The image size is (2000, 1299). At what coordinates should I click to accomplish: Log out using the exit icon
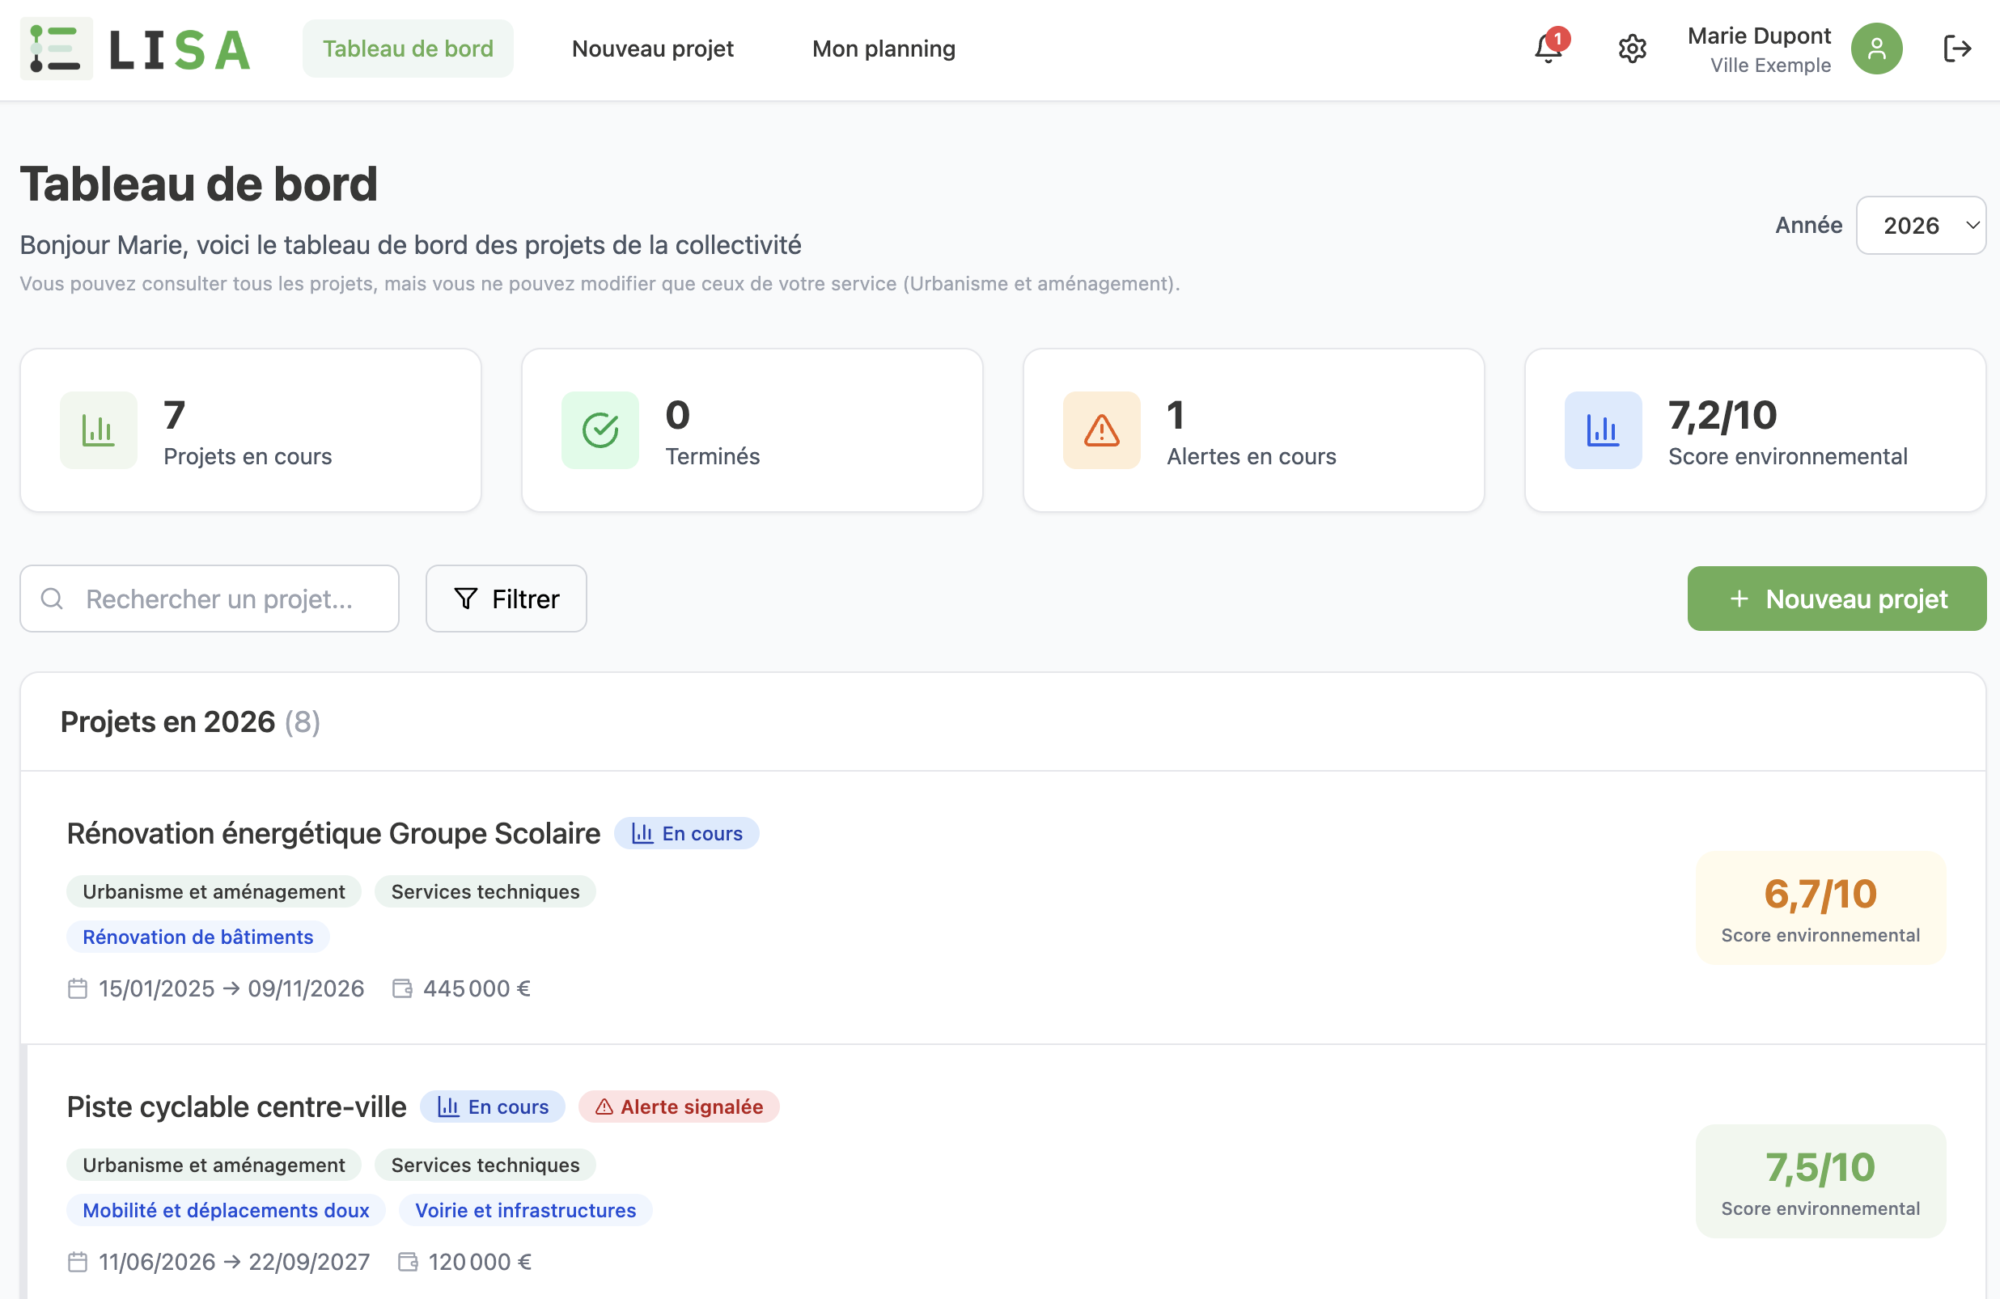[x=1957, y=49]
